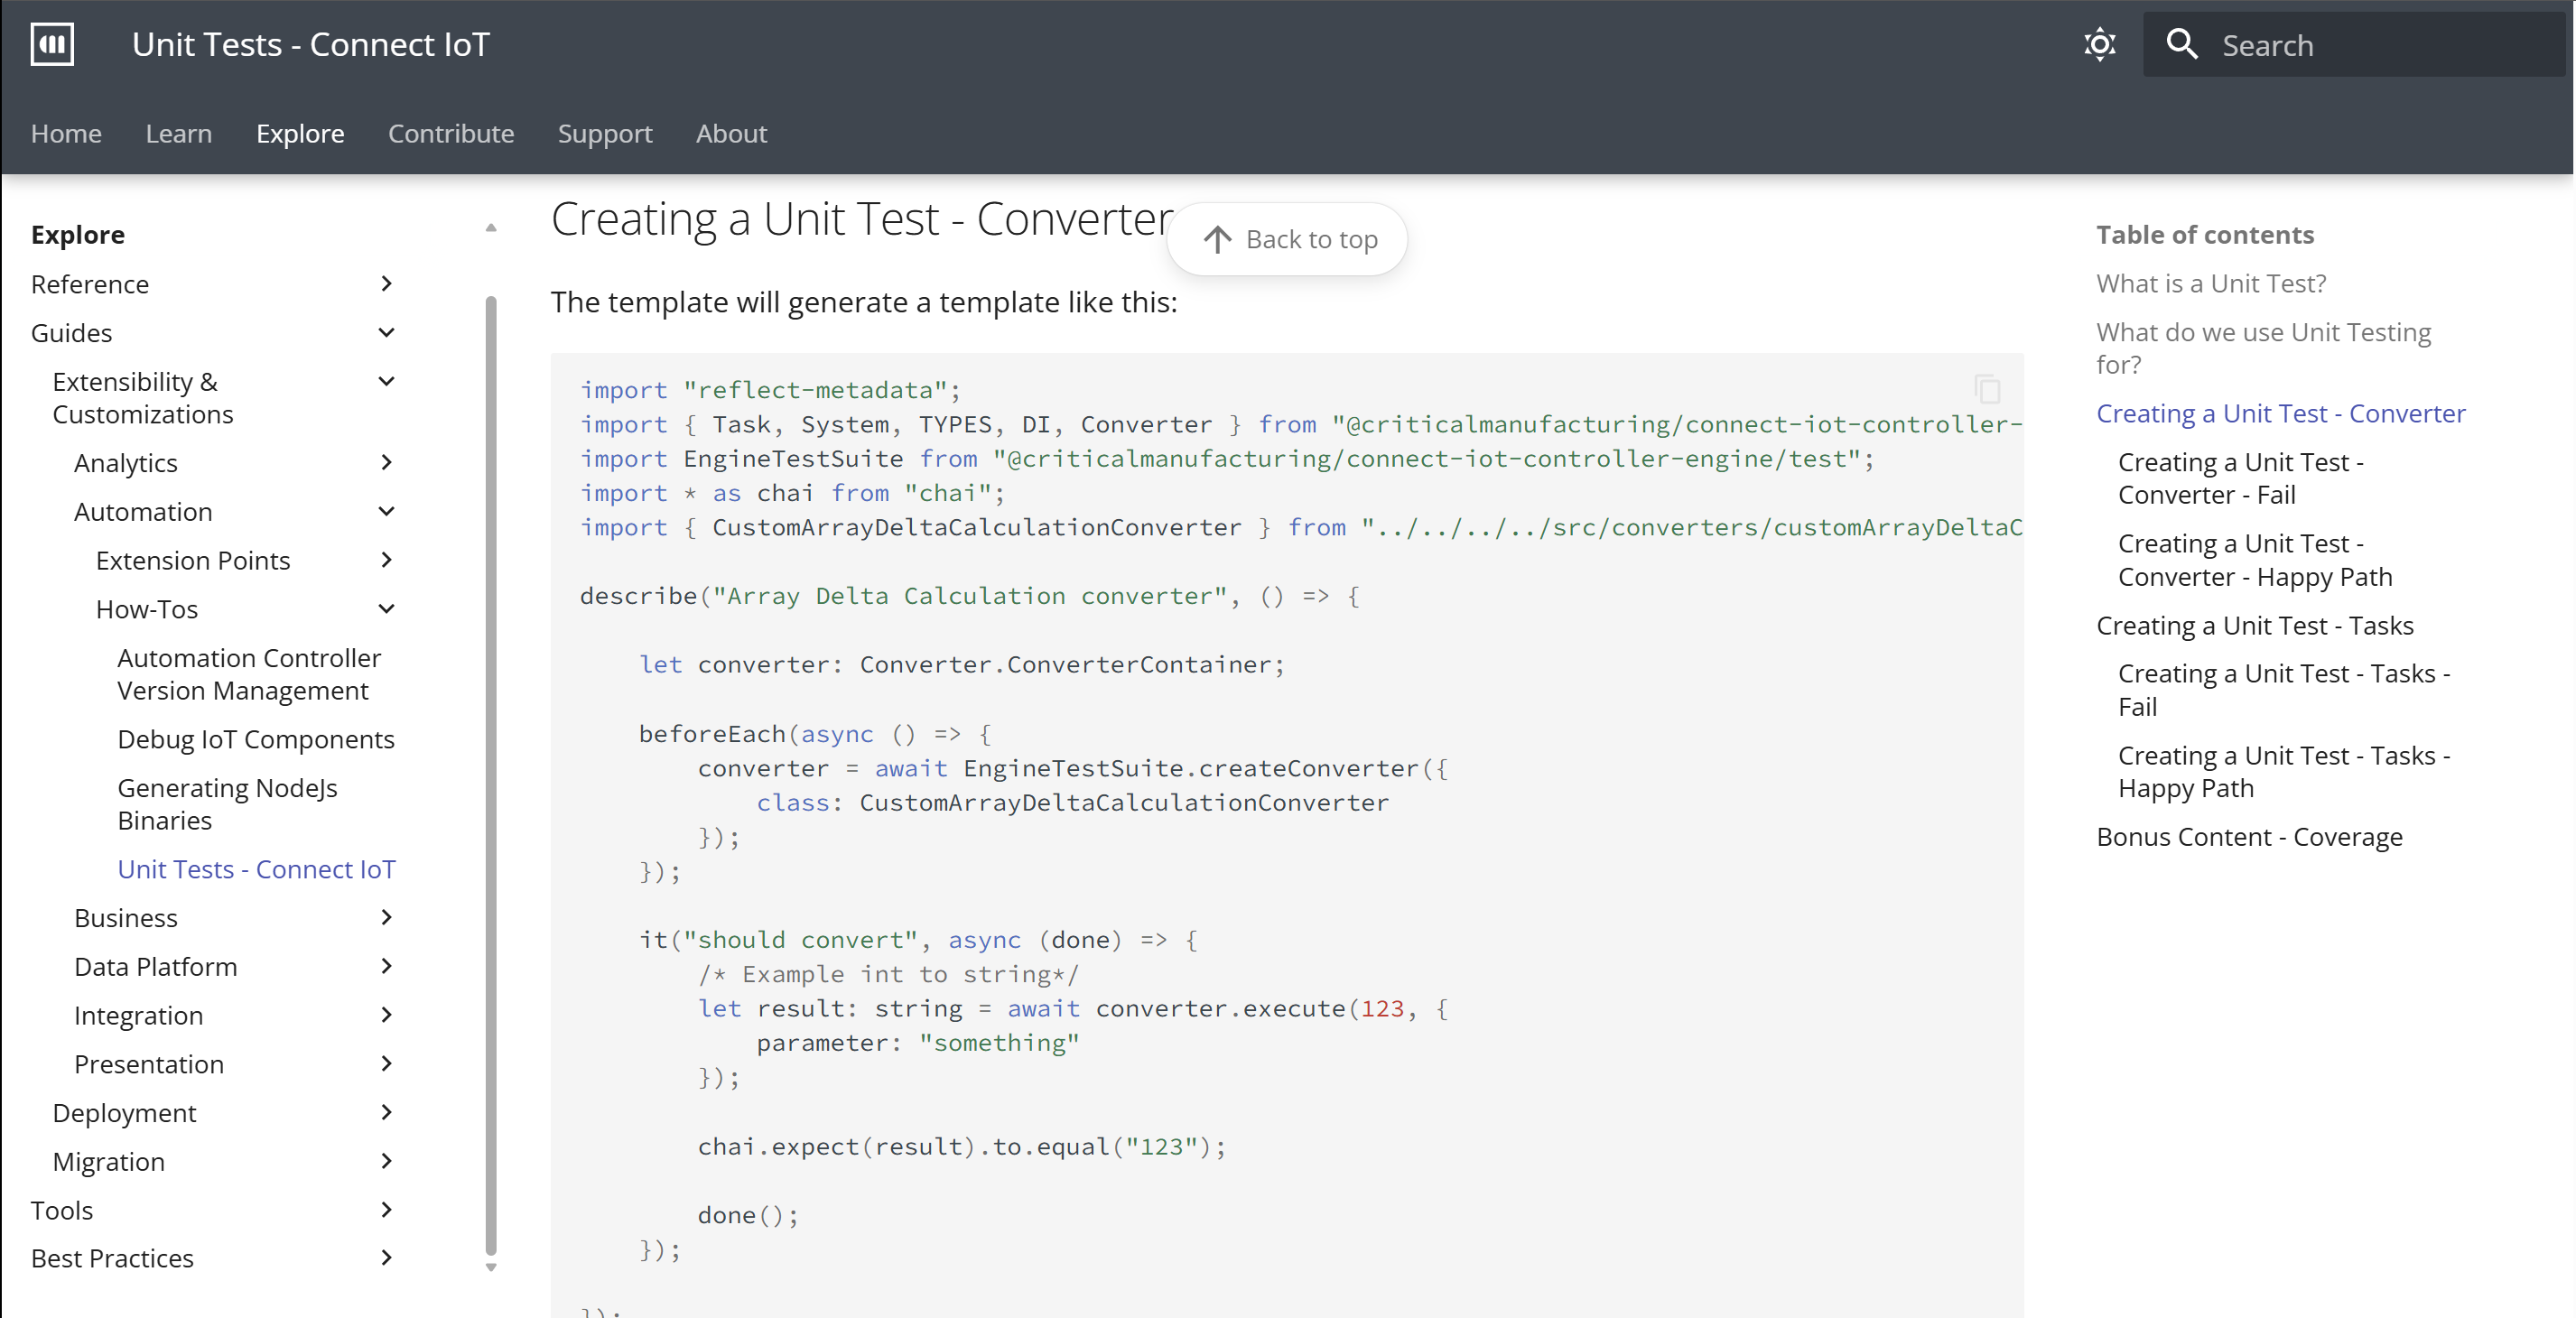The width and height of the screenshot is (2576, 1318).
Task: Jump to Creating a Unit Test - Tasks
Action: tap(2255, 626)
